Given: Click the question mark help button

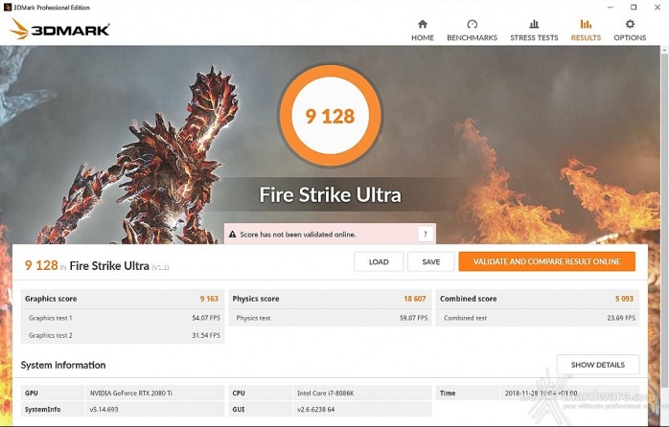Looking at the screenshot, I should point(425,234).
